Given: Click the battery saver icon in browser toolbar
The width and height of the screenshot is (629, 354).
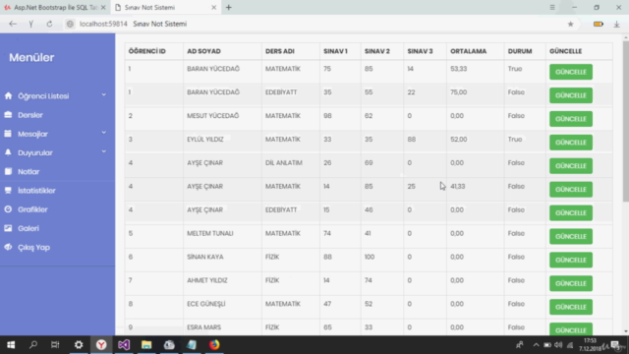Looking at the screenshot, I should click(599, 24).
